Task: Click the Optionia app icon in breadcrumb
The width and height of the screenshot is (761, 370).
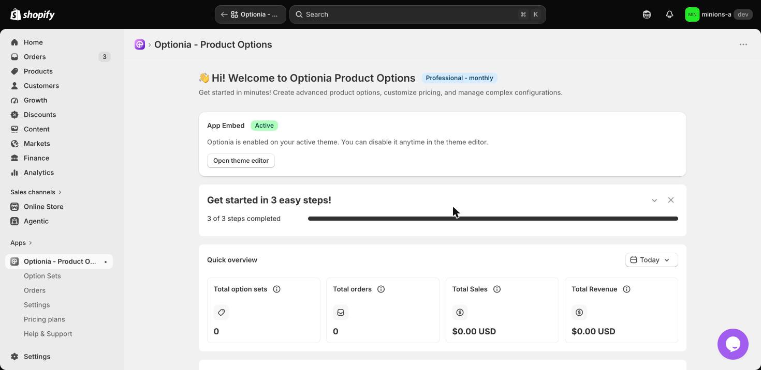Action: tap(140, 44)
